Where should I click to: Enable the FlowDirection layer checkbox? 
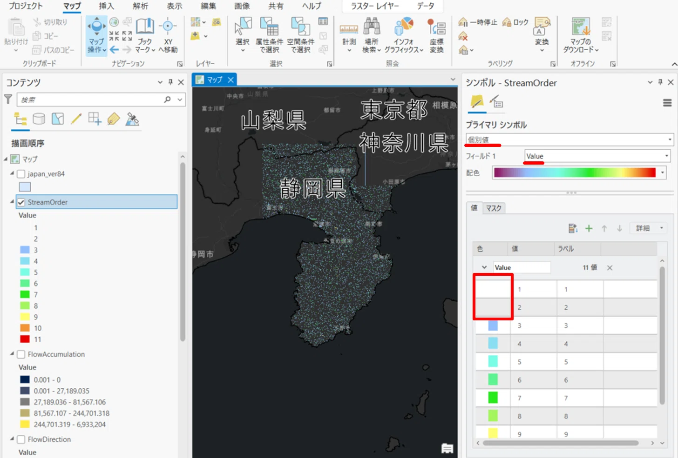[21, 439]
